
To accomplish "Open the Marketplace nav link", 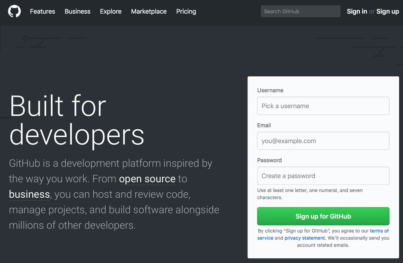I will 149,11.
